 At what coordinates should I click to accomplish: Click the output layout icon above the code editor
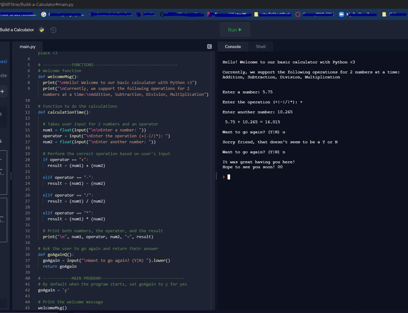point(209,46)
